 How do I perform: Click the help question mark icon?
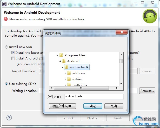9,118
